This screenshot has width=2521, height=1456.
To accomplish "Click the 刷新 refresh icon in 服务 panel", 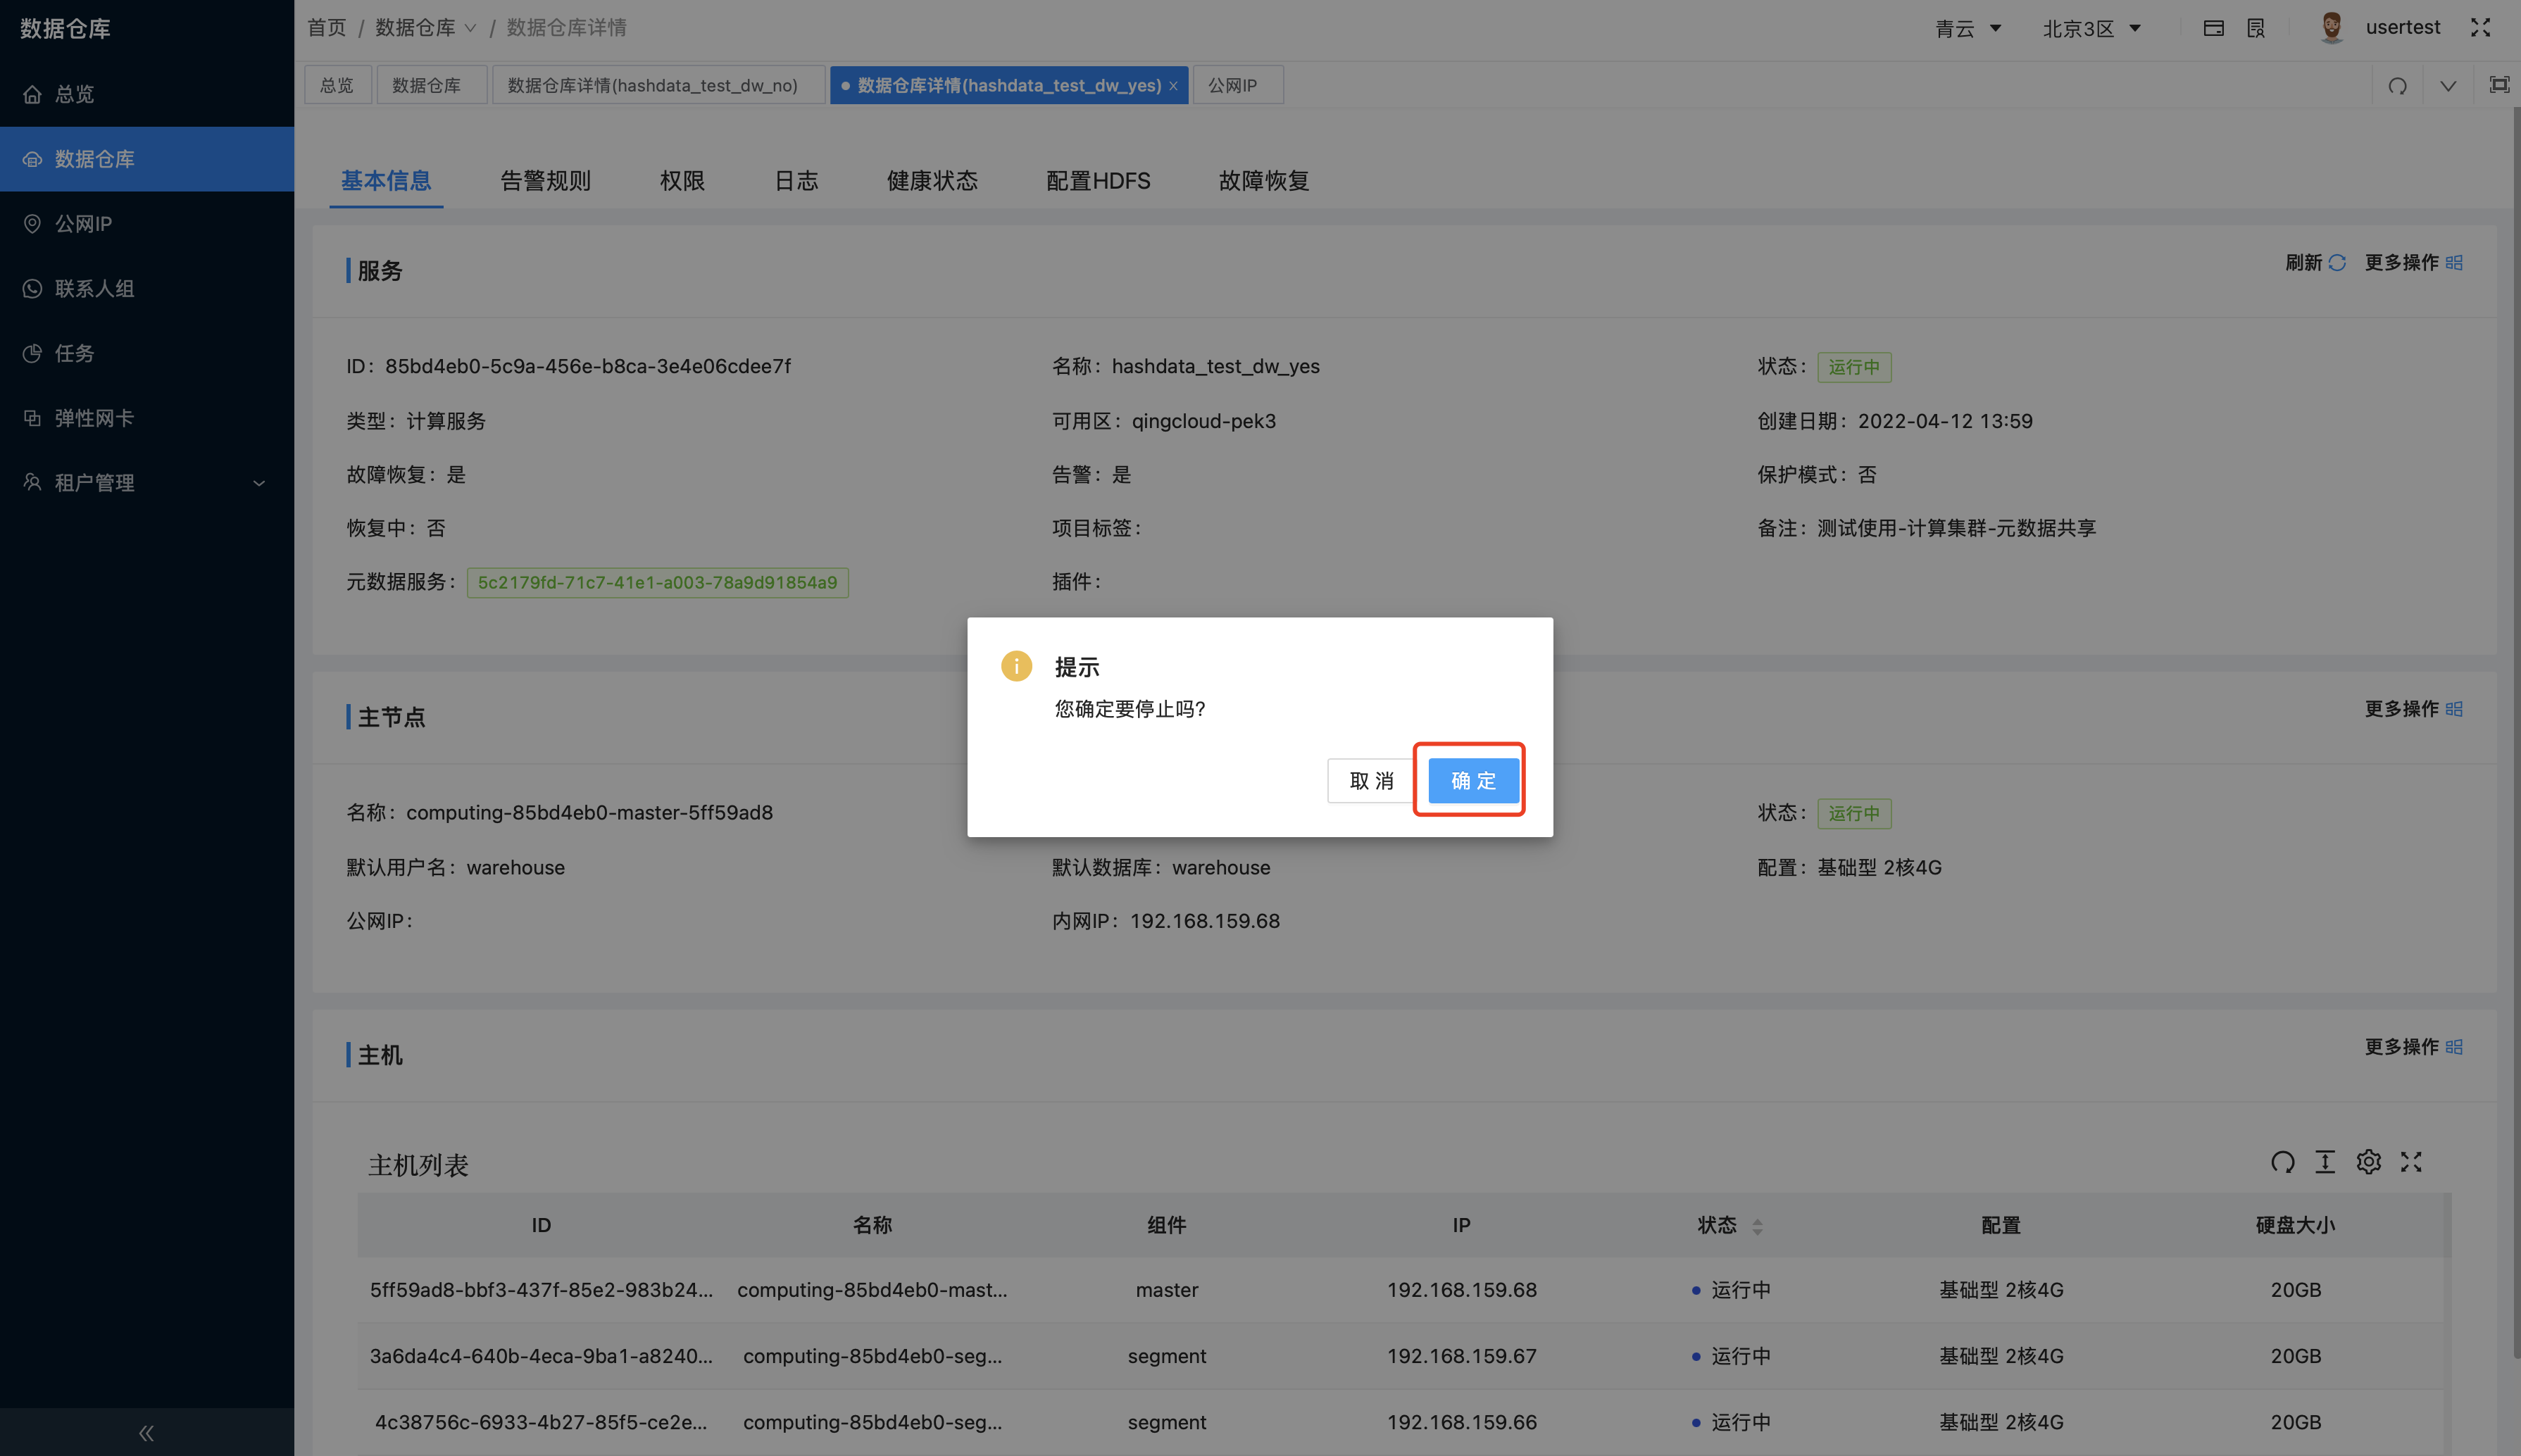I will (2337, 262).
